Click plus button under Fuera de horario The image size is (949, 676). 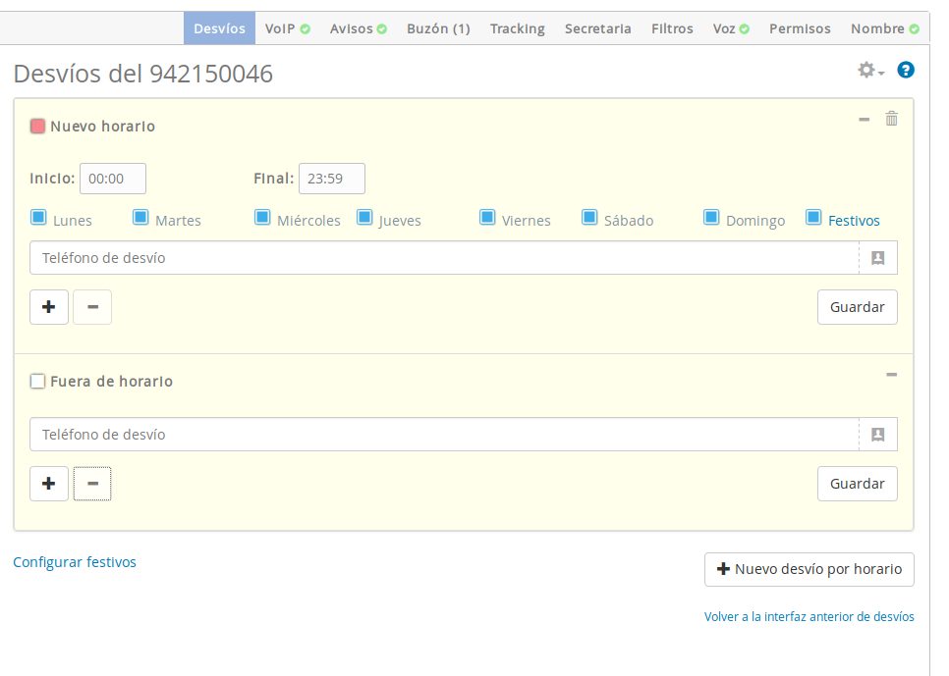click(49, 484)
